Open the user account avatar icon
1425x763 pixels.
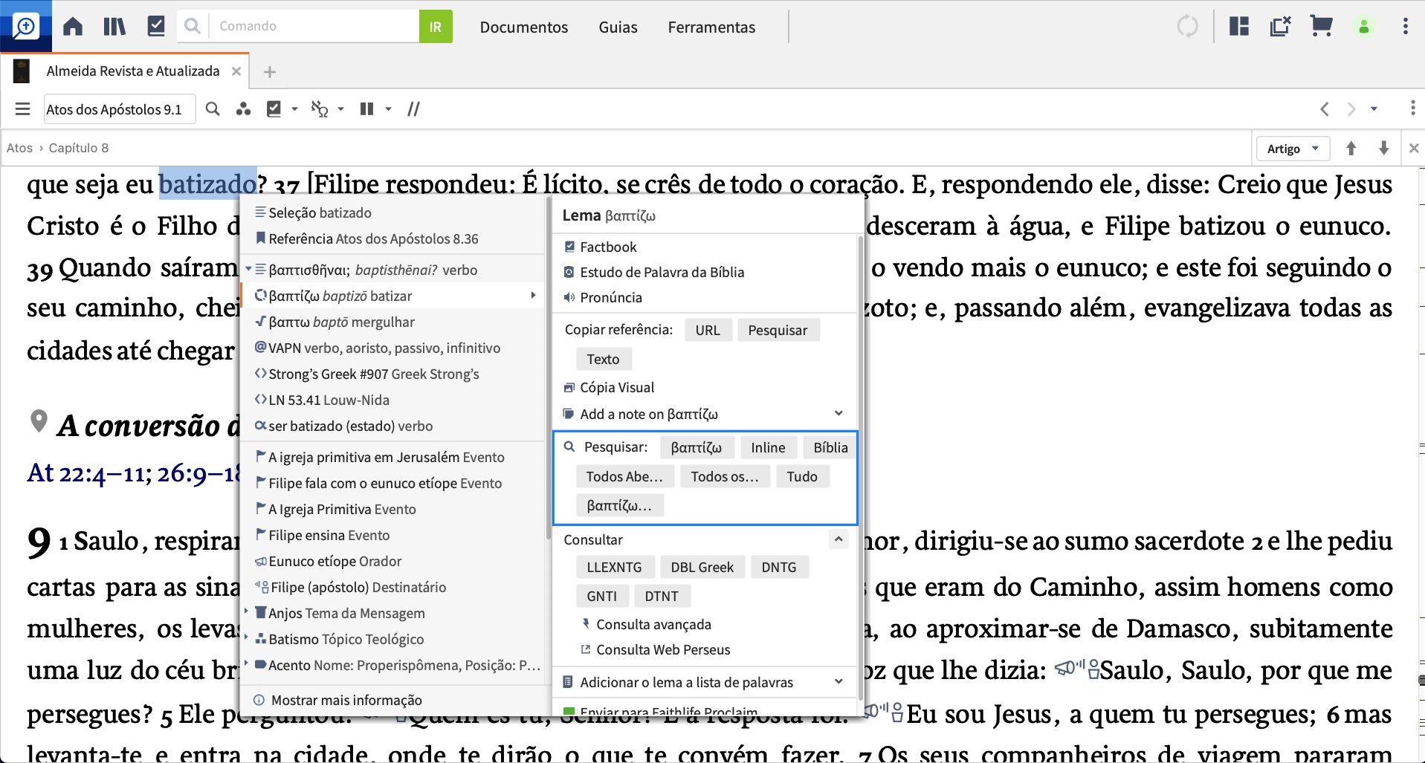pos(1364,27)
